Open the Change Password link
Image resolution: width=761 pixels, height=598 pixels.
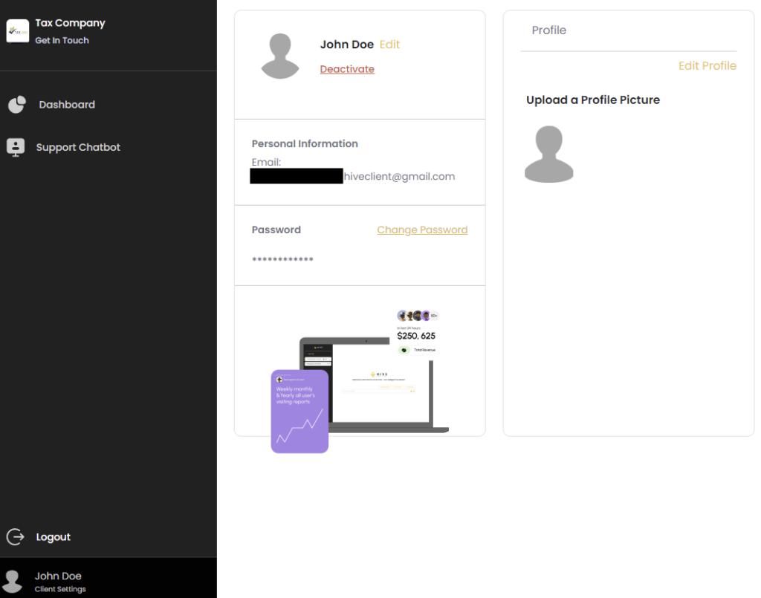point(422,230)
